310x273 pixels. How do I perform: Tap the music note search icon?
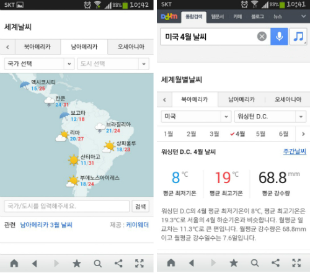coord(298,37)
